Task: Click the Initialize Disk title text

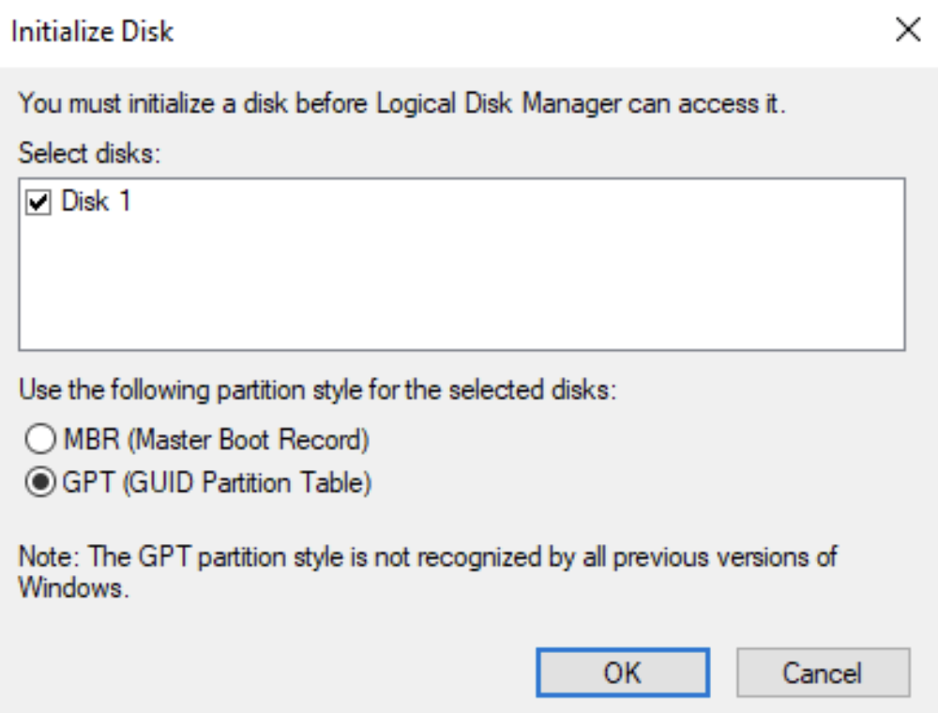Action: pos(92,32)
